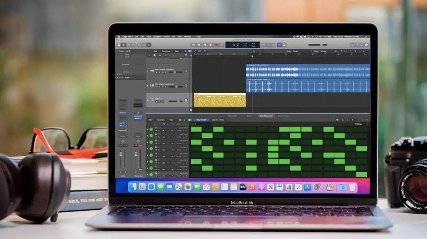
Task: Open the tracks area Edit dropdown
Action: [x=157, y=51]
